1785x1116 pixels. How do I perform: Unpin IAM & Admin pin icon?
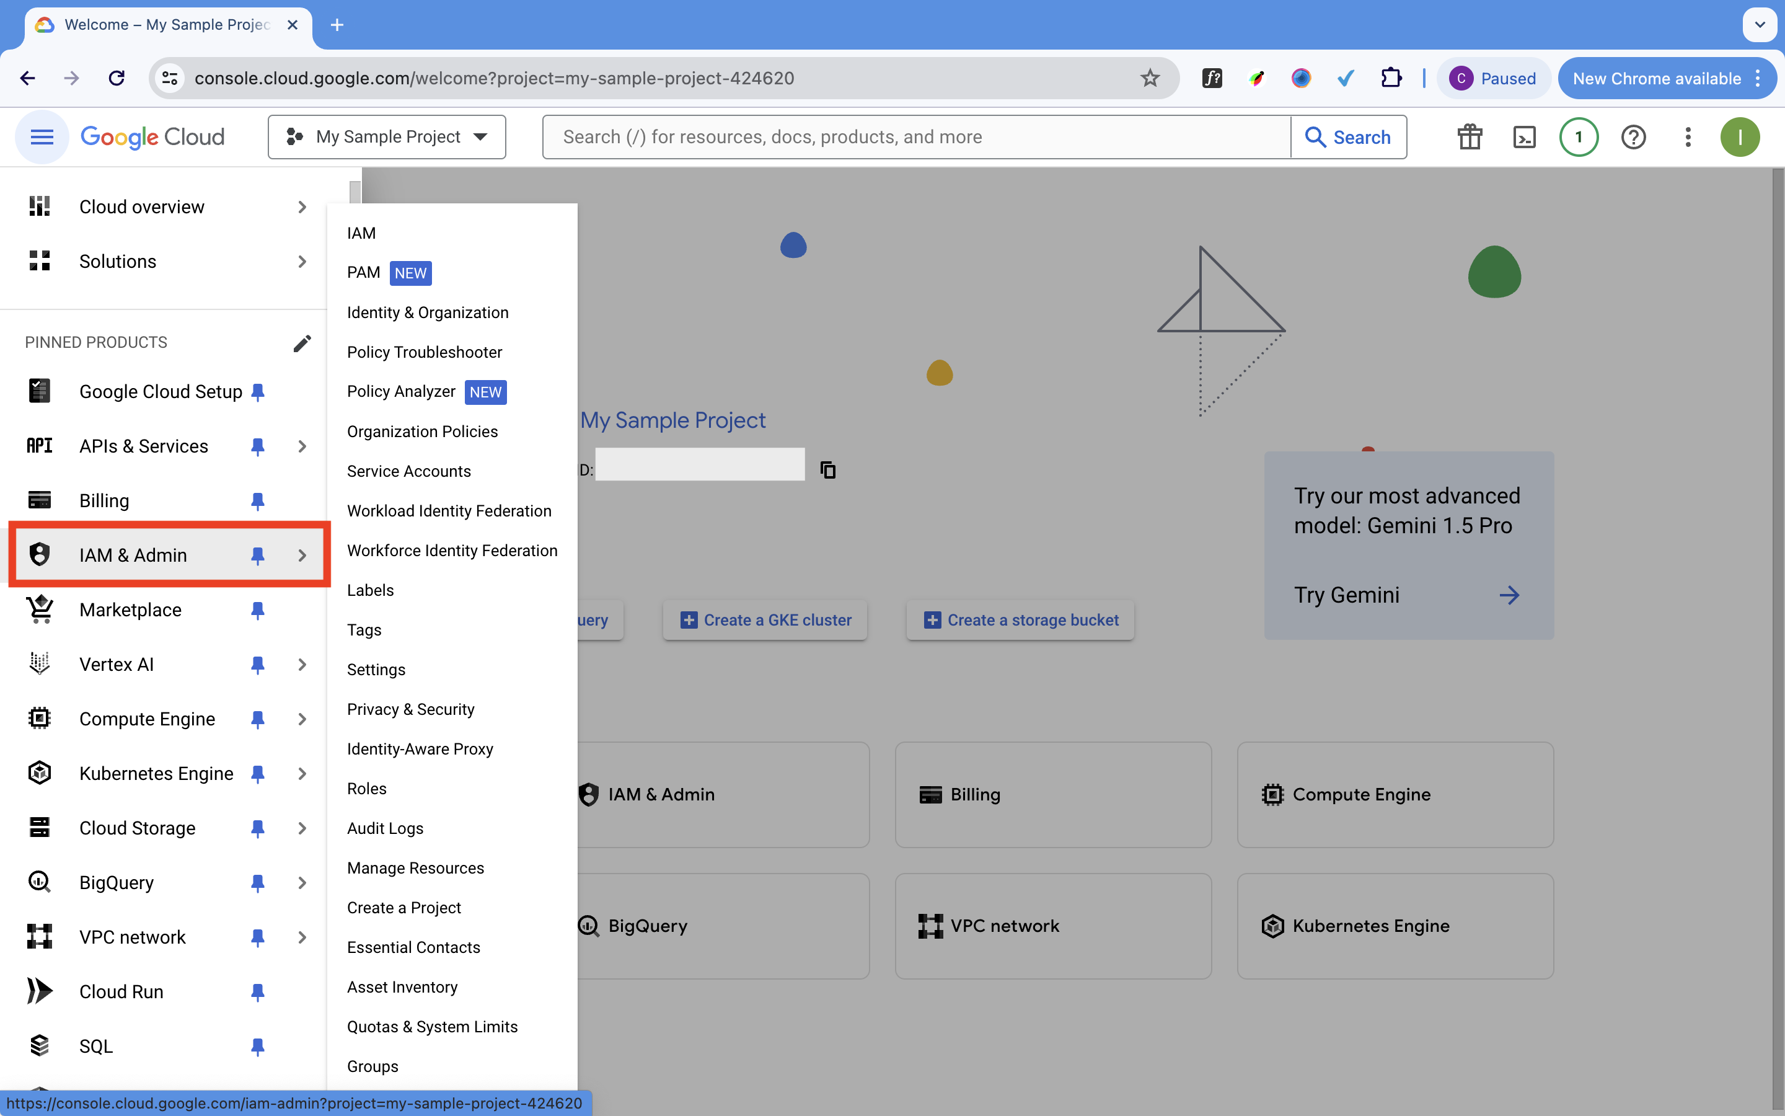257,555
